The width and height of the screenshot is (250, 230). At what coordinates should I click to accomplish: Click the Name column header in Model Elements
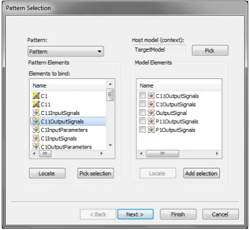[x=179, y=85]
